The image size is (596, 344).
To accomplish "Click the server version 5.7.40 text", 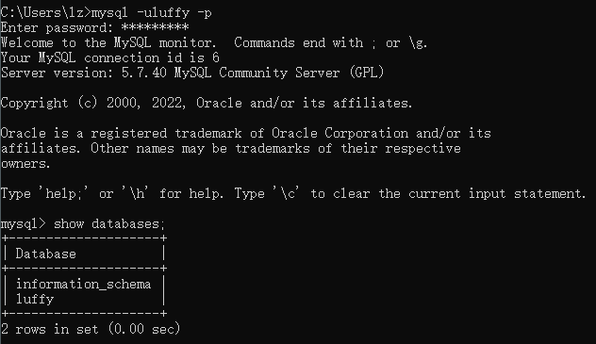I will tap(143, 73).
